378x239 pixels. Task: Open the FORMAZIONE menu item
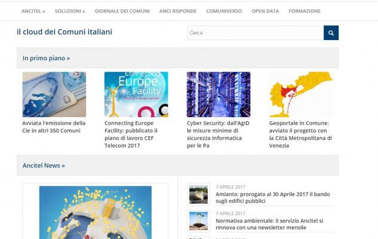tap(305, 11)
